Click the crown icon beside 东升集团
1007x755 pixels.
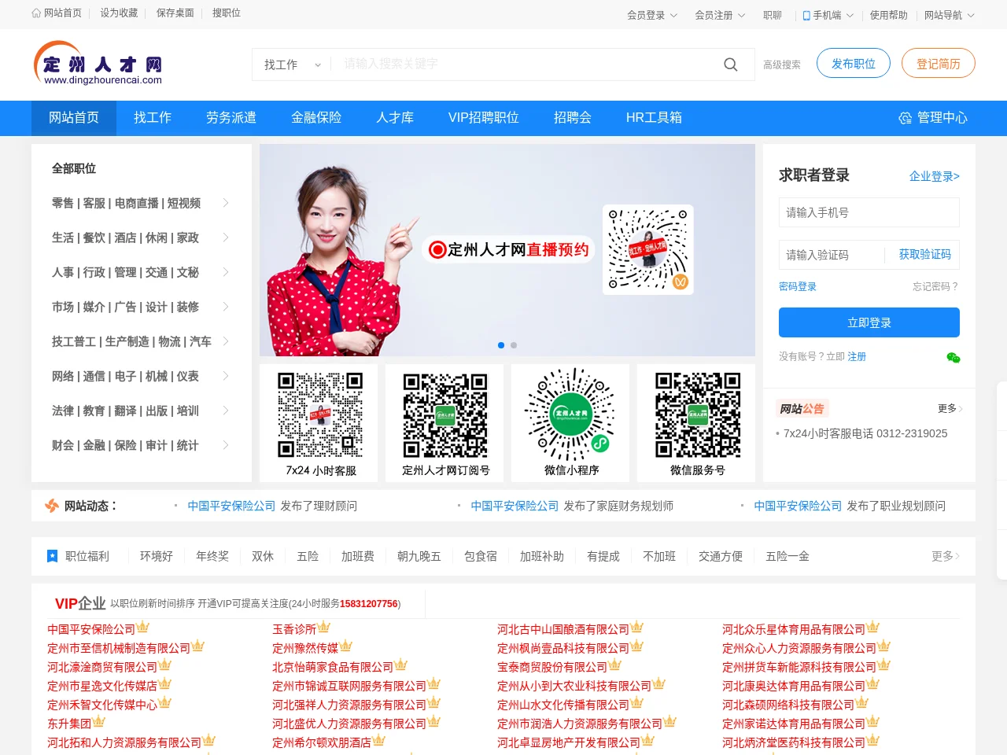click(x=99, y=722)
